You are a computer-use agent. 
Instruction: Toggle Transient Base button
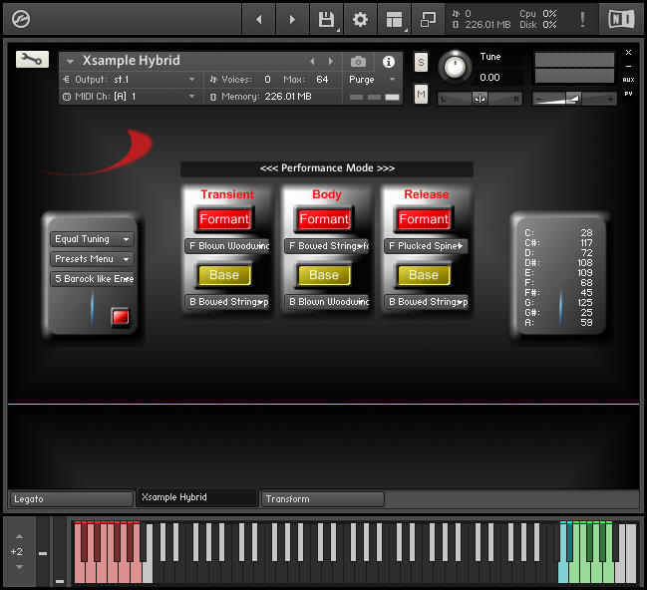[224, 275]
